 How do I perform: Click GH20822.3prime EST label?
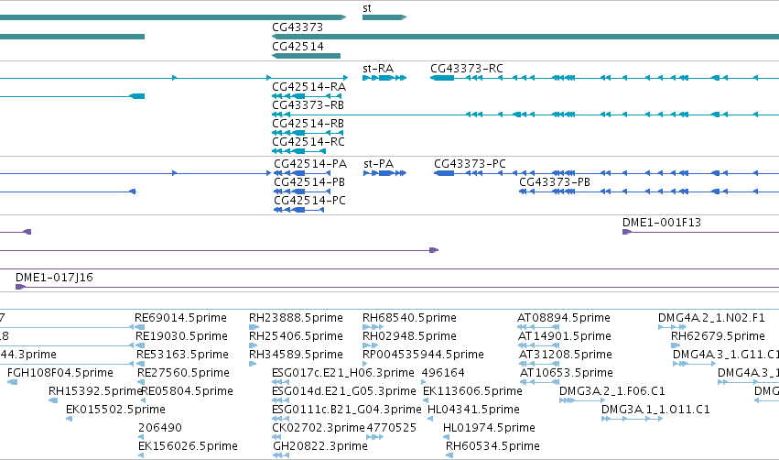pyautogui.click(x=320, y=446)
